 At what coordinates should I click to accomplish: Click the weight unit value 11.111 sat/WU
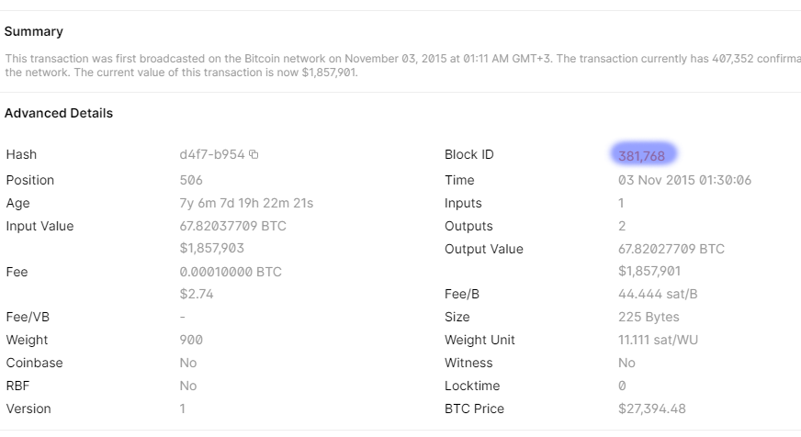tap(658, 340)
